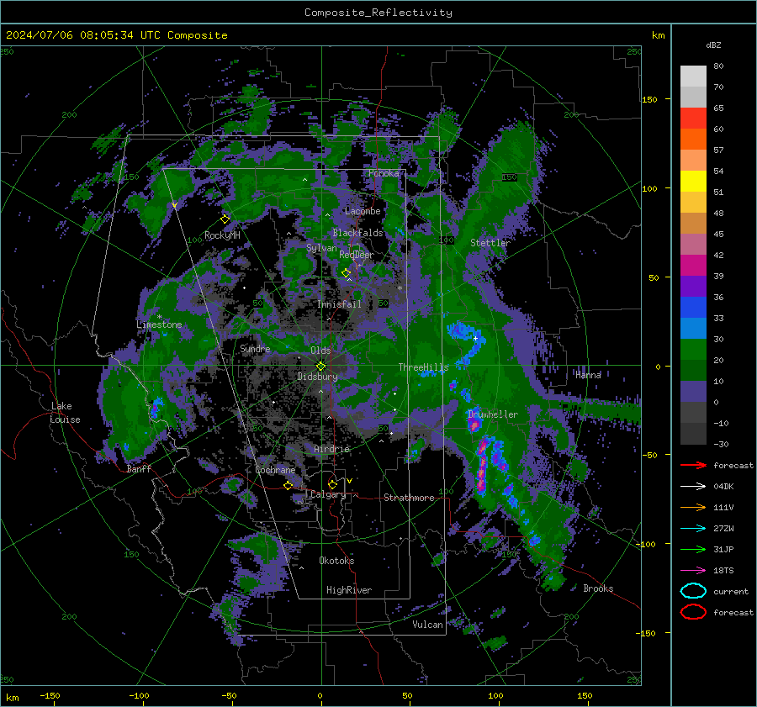Select the current legend label
The height and width of the screenshot is (707, 757).
point(731,591)
